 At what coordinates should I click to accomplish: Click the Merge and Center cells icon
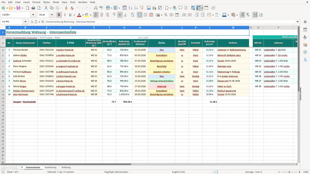click(x=140, y=15)
